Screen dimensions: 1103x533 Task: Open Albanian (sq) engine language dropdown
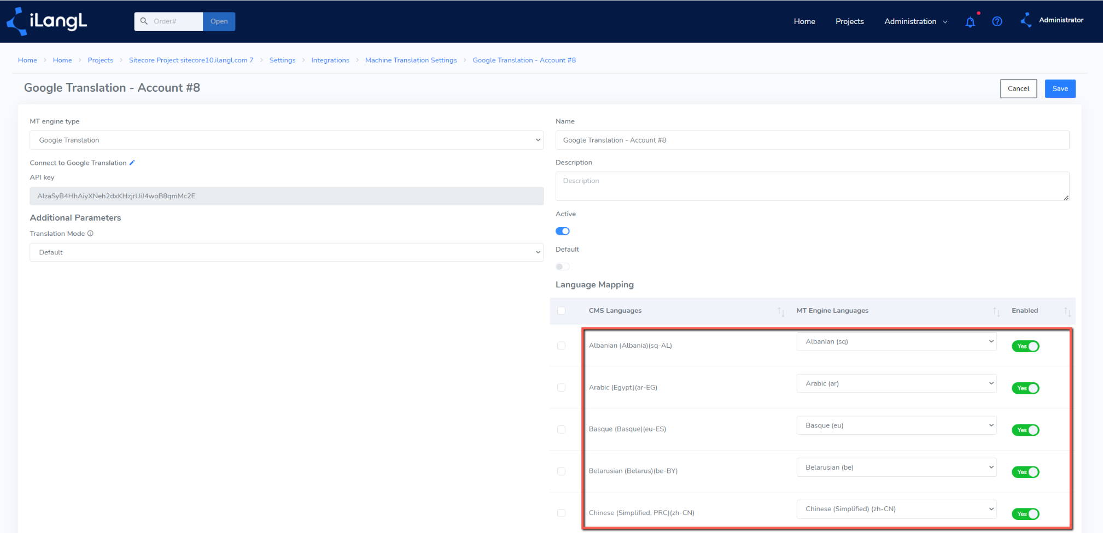[896, 341]
